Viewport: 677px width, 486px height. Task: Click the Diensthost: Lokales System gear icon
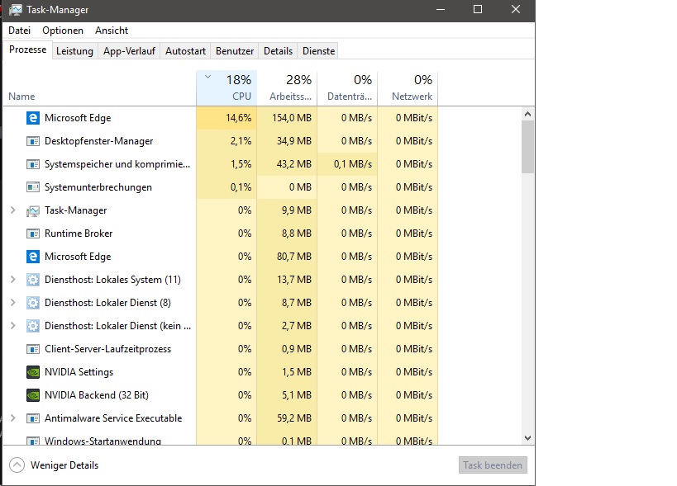tap(33, 280)
